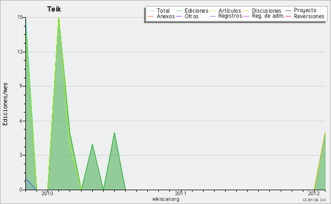331x204 pixels.
Task: Select the Discusiones legend label
Action: 266,10
